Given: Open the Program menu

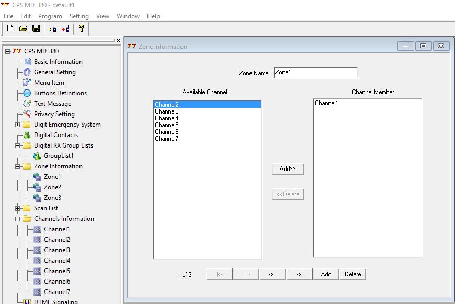Looking at the screenshot, I should pyautogui.click(x=50, y=16).
